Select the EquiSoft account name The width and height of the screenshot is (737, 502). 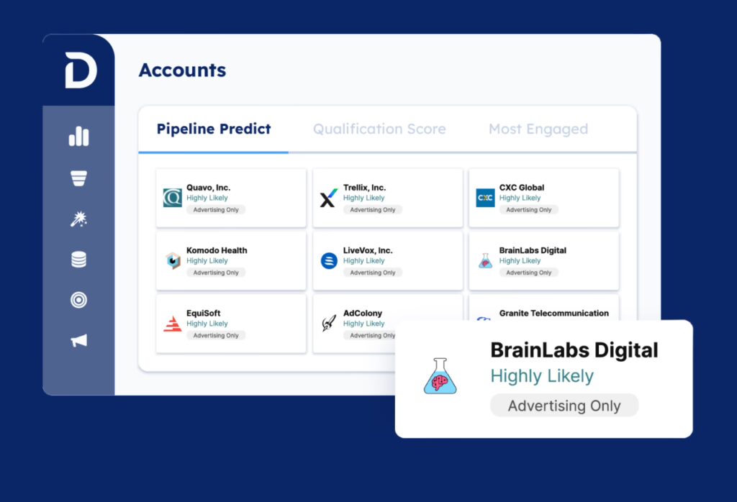(x=203, y=314)
